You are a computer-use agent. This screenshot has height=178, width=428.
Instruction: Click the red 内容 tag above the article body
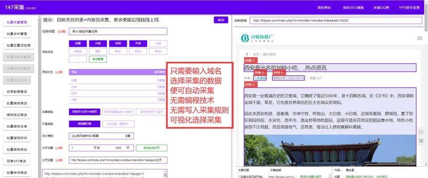[x=249, y=85]
